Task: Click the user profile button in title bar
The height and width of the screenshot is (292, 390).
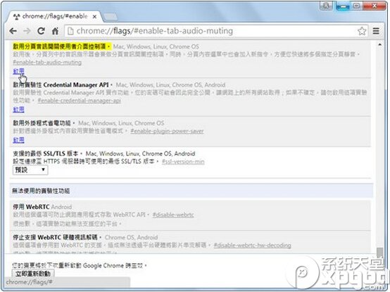Action: (x=326, y=6)
